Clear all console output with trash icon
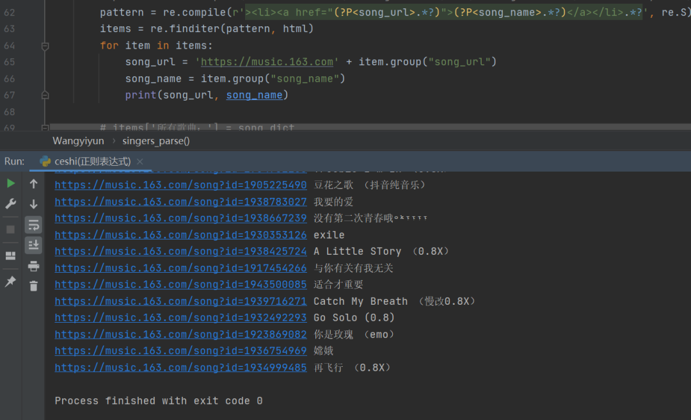This screenshot has width=691, height=420. click(33, 286)
